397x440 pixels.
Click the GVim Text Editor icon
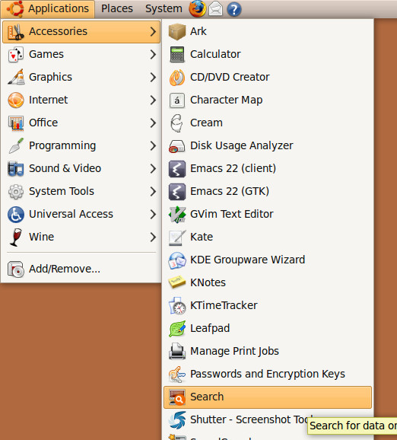177,215
